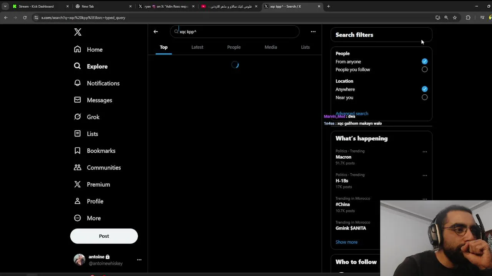492x276 pixels.
Task: Click the browser zoom magnifier icon
Action: pos(446,18)
